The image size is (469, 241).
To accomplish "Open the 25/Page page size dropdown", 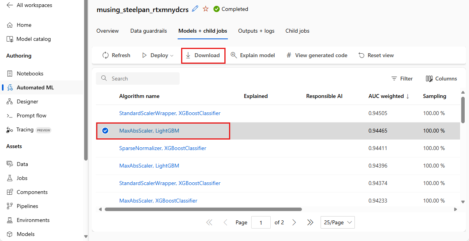I will pos(338,222).
